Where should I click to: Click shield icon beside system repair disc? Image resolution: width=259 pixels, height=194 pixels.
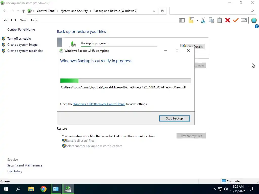(4, 51)
